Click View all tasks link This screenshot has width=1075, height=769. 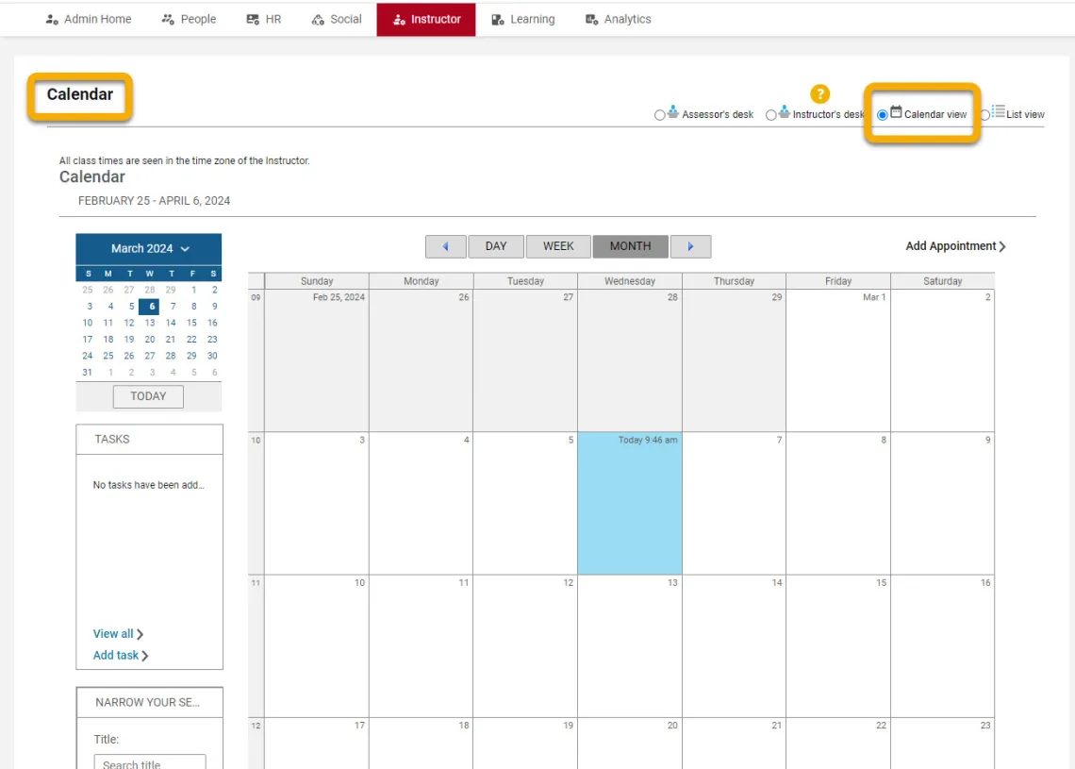(118, 634)
